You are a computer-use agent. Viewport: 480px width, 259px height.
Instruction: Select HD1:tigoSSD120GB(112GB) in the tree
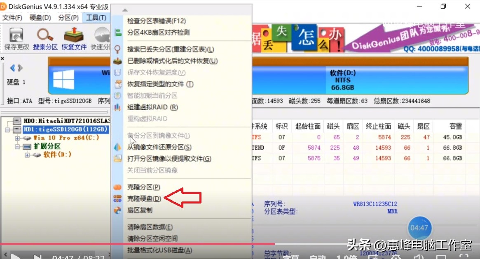(x=66, y=129)
